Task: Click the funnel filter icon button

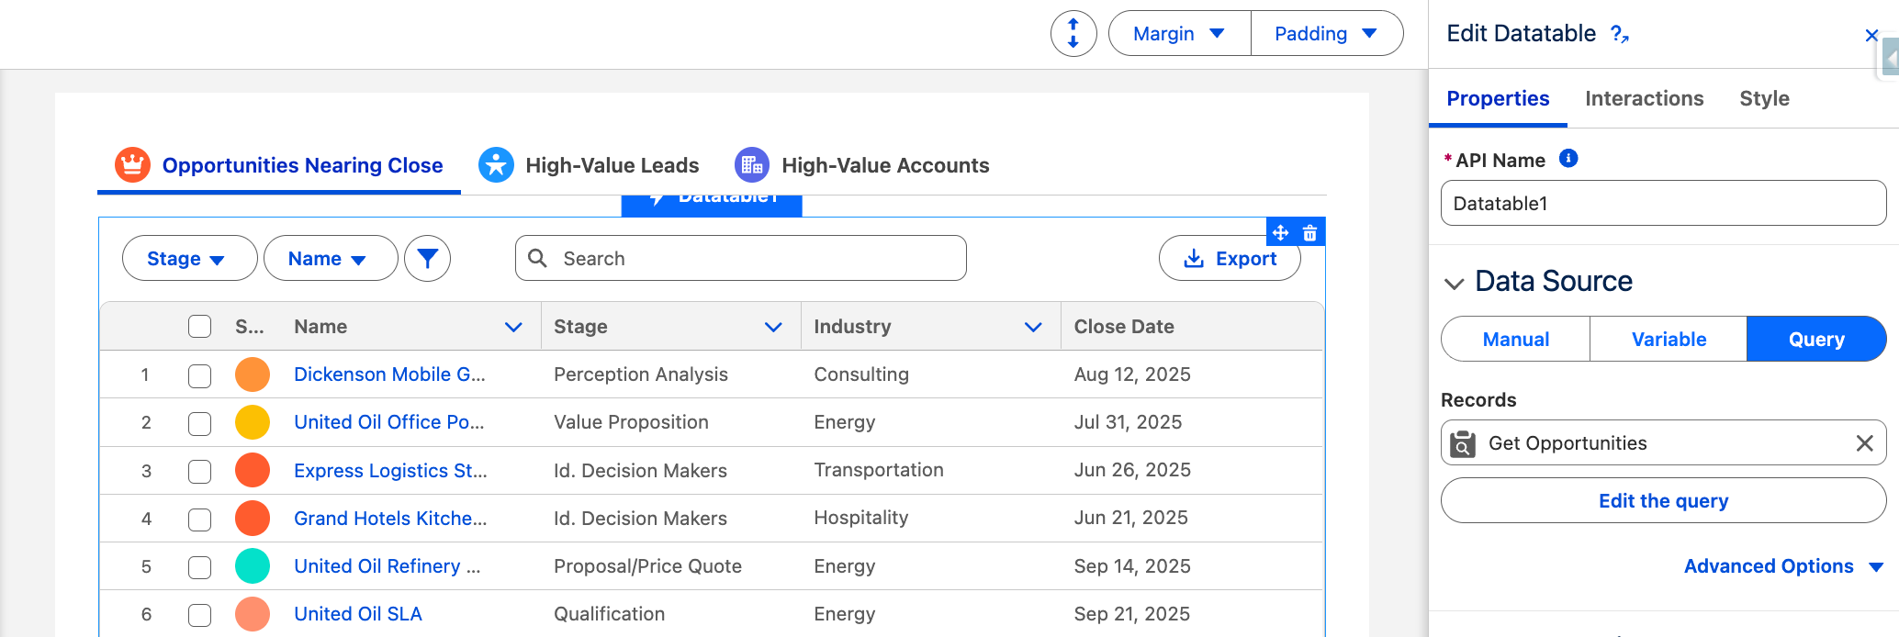Action: click(427, 259)
